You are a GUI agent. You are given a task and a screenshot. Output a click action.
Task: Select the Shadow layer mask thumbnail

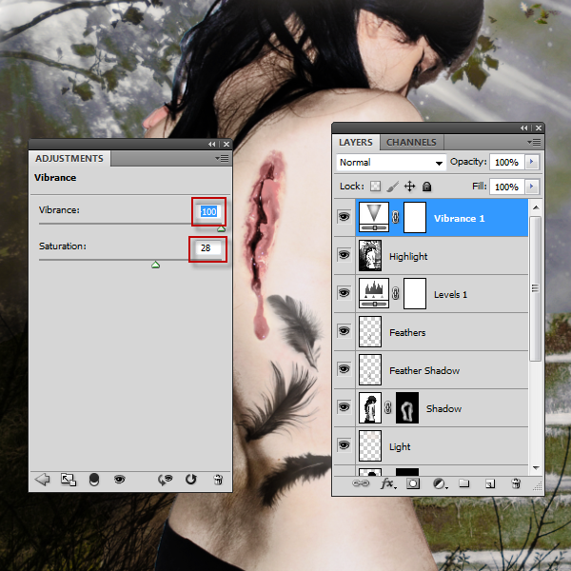coord(407,407)
